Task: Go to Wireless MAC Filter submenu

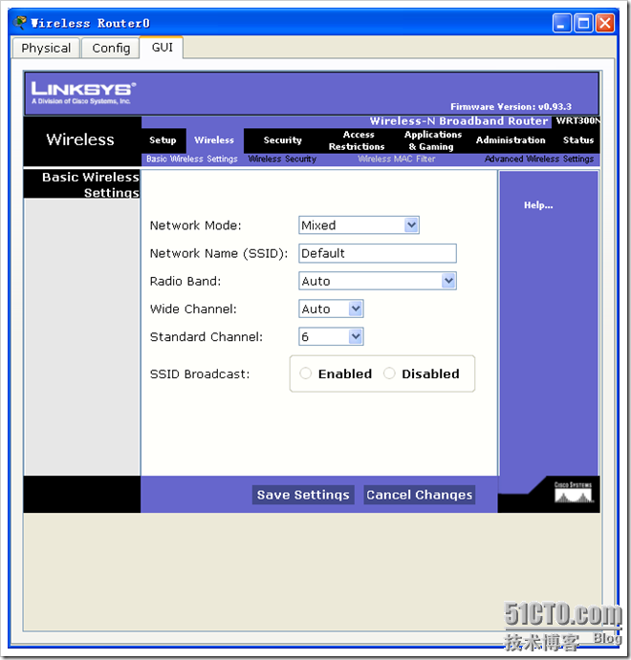Action: 397,159
